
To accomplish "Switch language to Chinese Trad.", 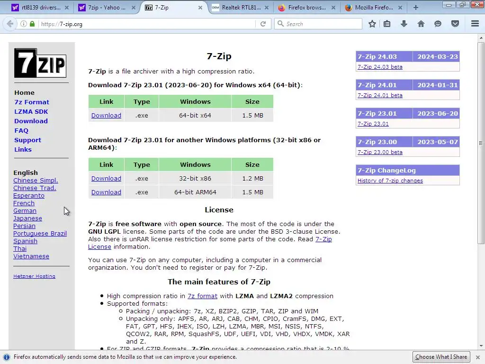I will (x=35, y=188).
